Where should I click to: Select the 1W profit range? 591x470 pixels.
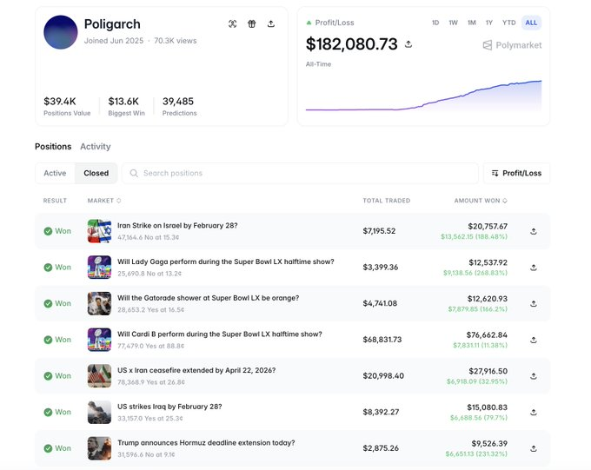tap(453, 23)
